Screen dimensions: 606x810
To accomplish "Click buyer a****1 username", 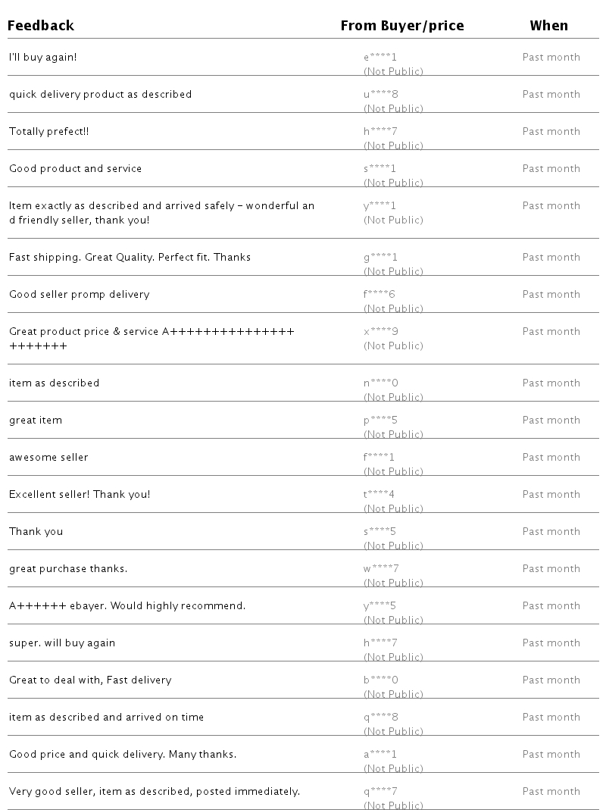I will point(380,755).
